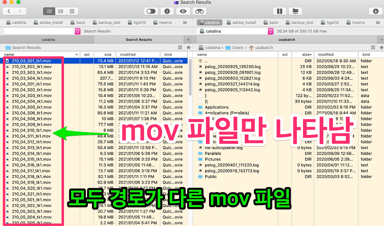This screenshot has height=226, width=384.
Task: Select hgst10 drive in right pane
Action: click(330, 22)
